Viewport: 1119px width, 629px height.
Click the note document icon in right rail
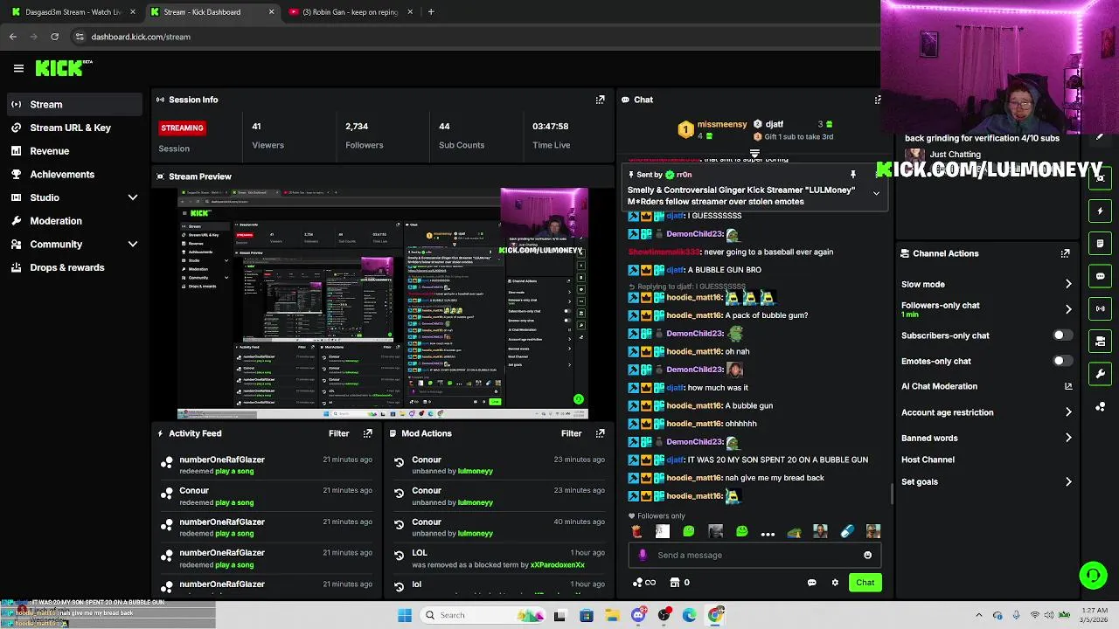(x=1100, y=244)
